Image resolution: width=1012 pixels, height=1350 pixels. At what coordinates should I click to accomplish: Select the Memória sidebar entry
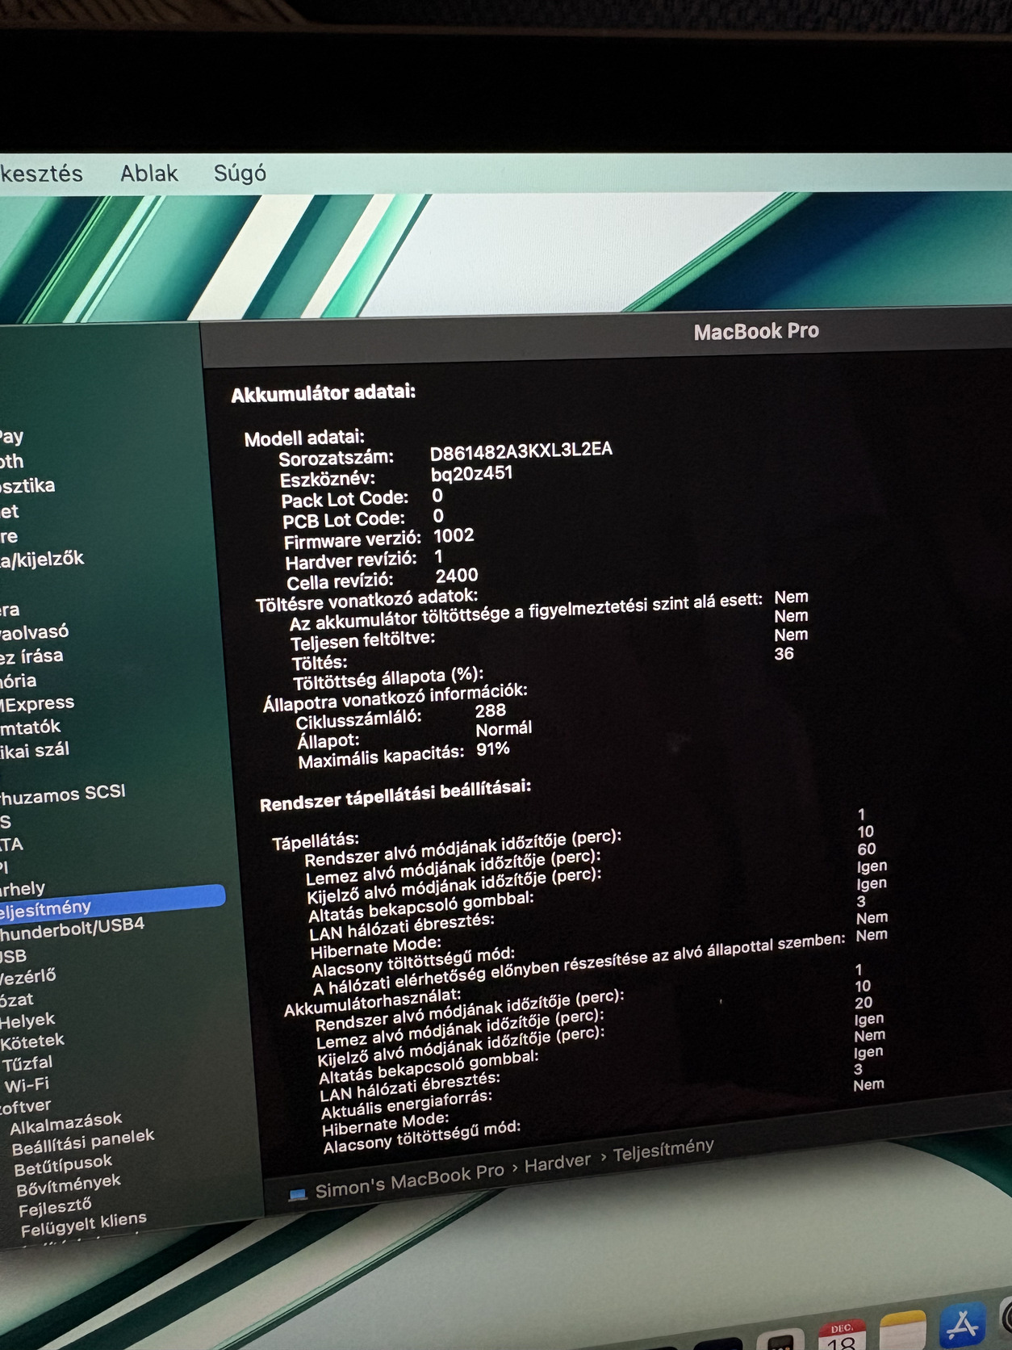pyautogui.click(x=18, y=681)
